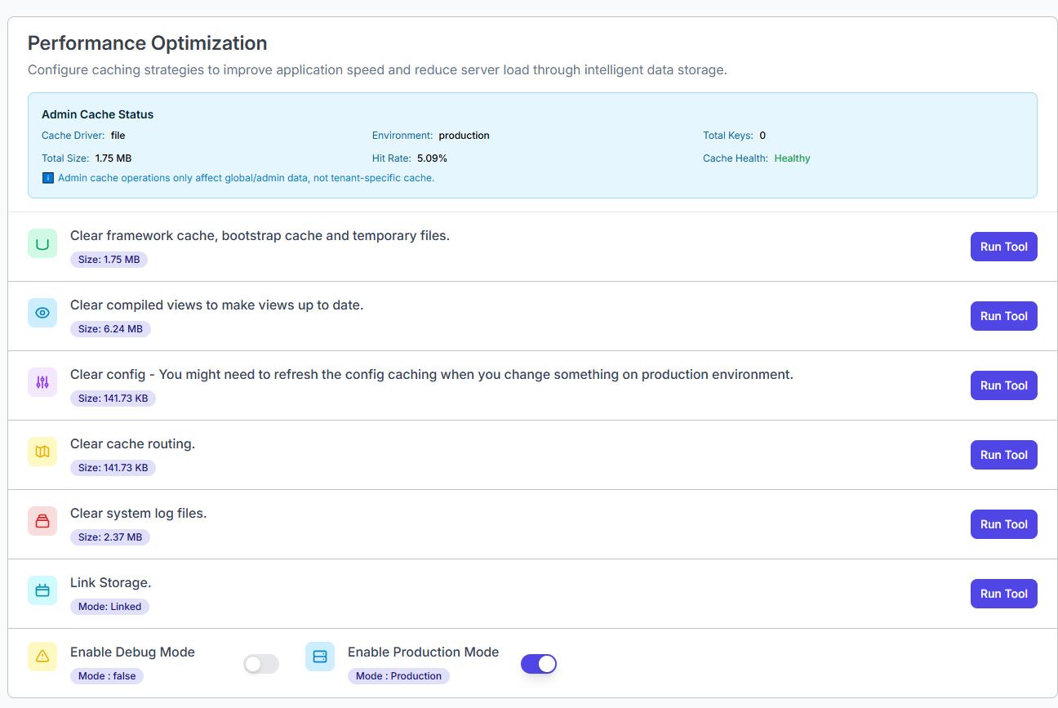The width and height of the screenshot is (1058, 708).
Task: Disable the Enable Production Mode switch
Action: tap(539, 664)
